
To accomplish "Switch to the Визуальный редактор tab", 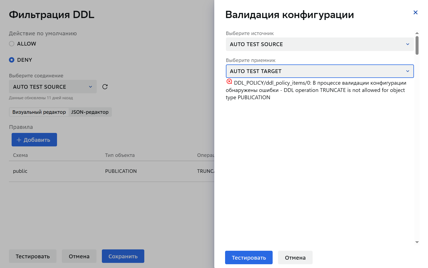I will pos(39,112).
